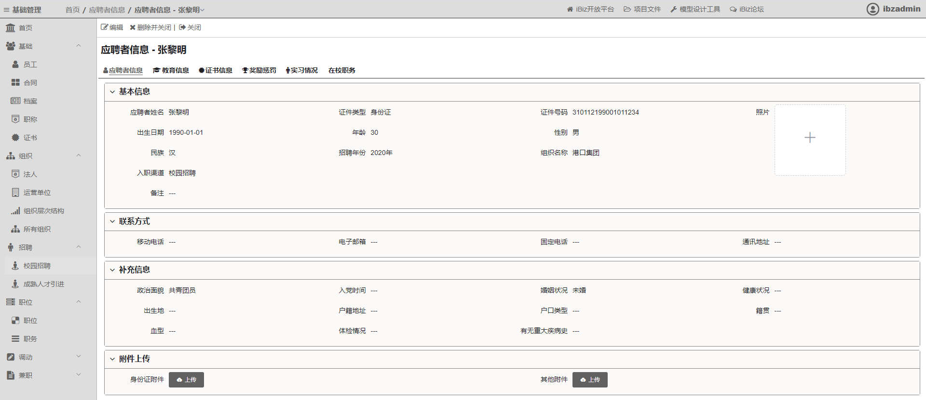Upload the 身份证附件 file

[186, 380]
